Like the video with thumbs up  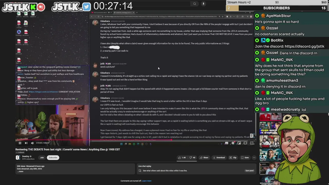[x=182, y=158]
